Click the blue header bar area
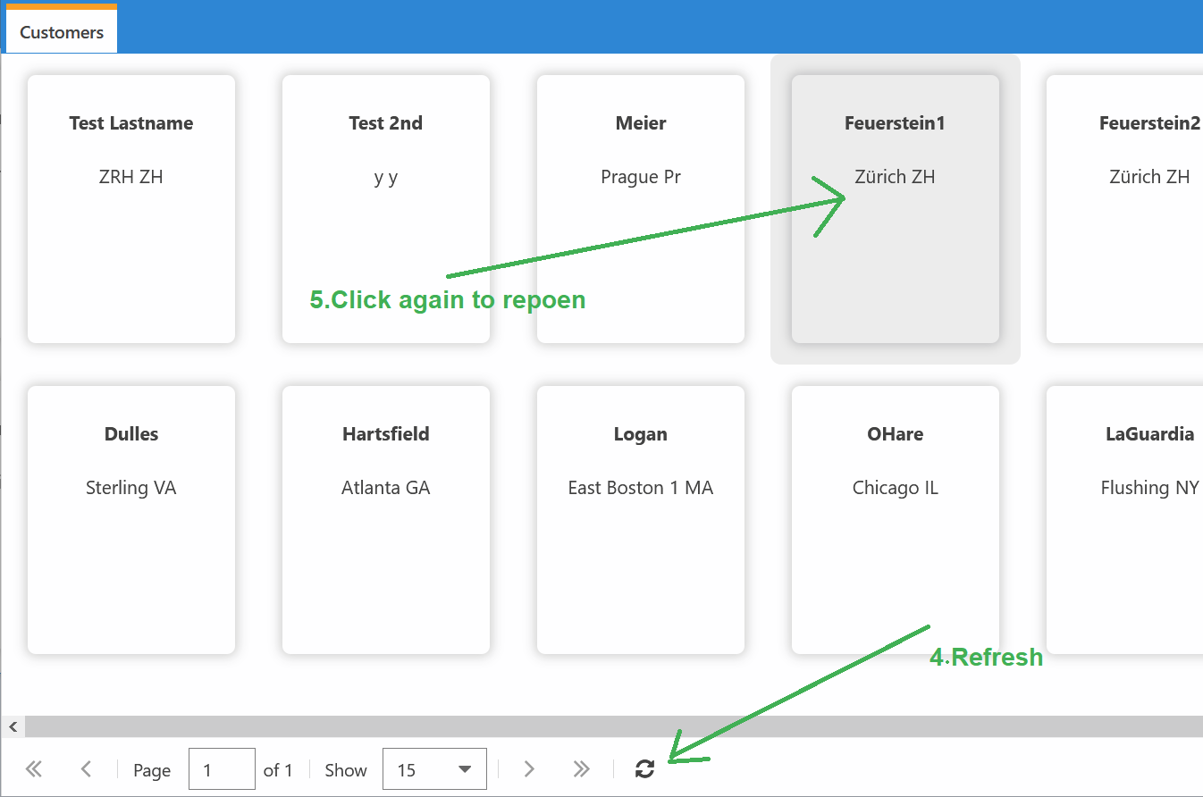The image size is (1203, 797). [626, 26]
